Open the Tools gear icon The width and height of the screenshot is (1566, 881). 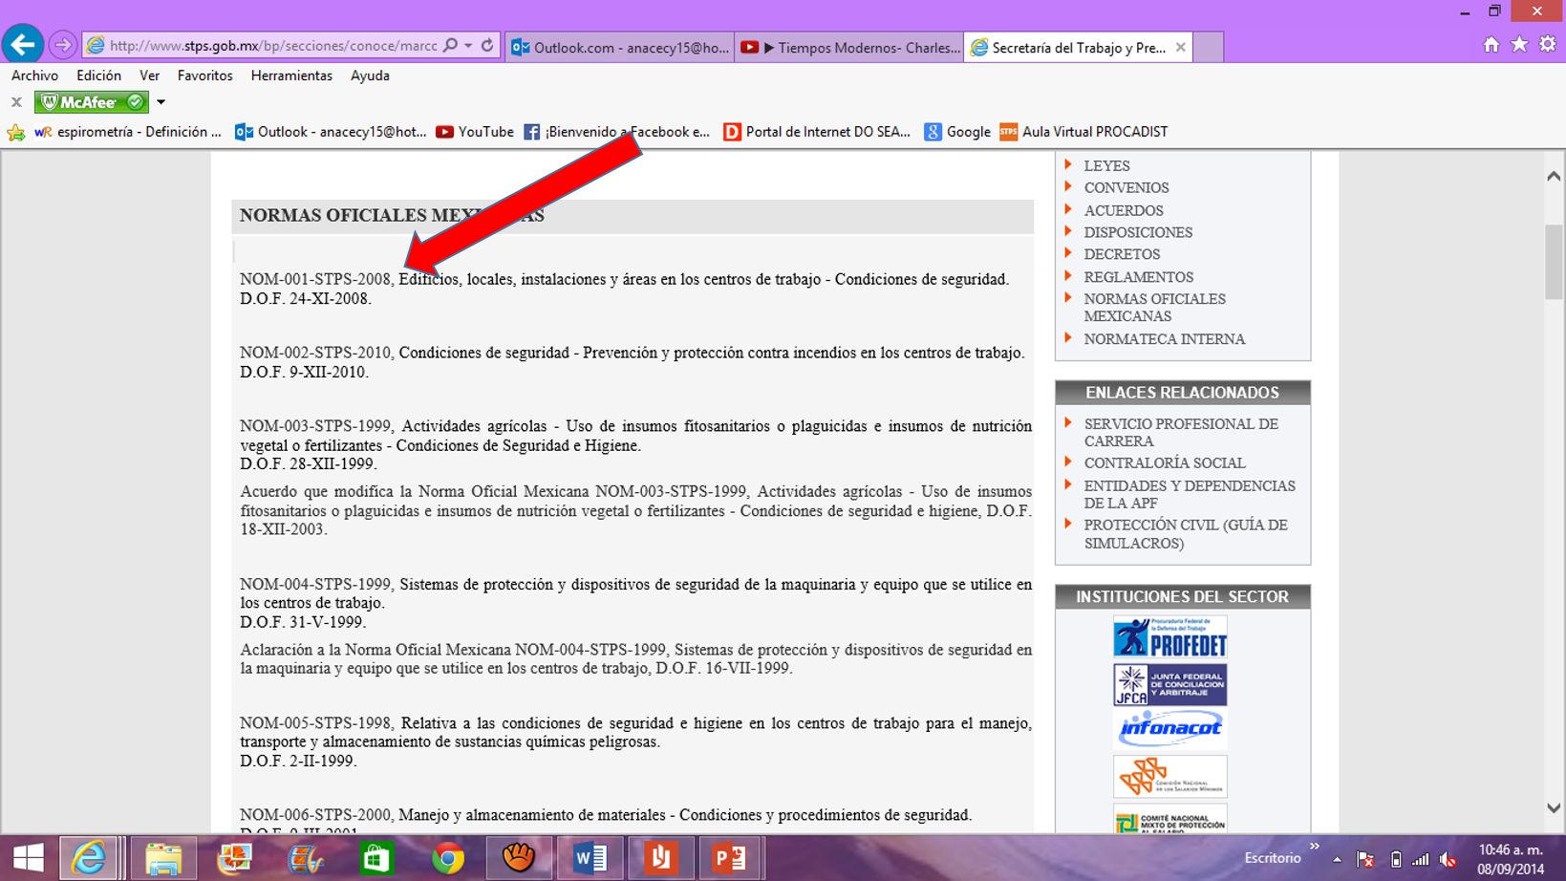coord(1548,45)
